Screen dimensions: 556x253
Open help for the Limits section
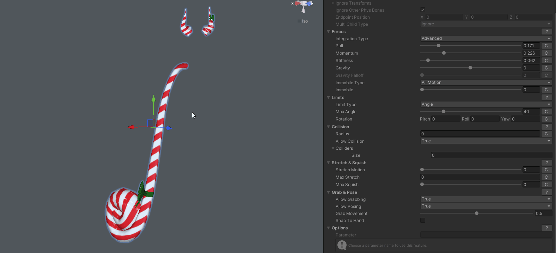point(546,98)
